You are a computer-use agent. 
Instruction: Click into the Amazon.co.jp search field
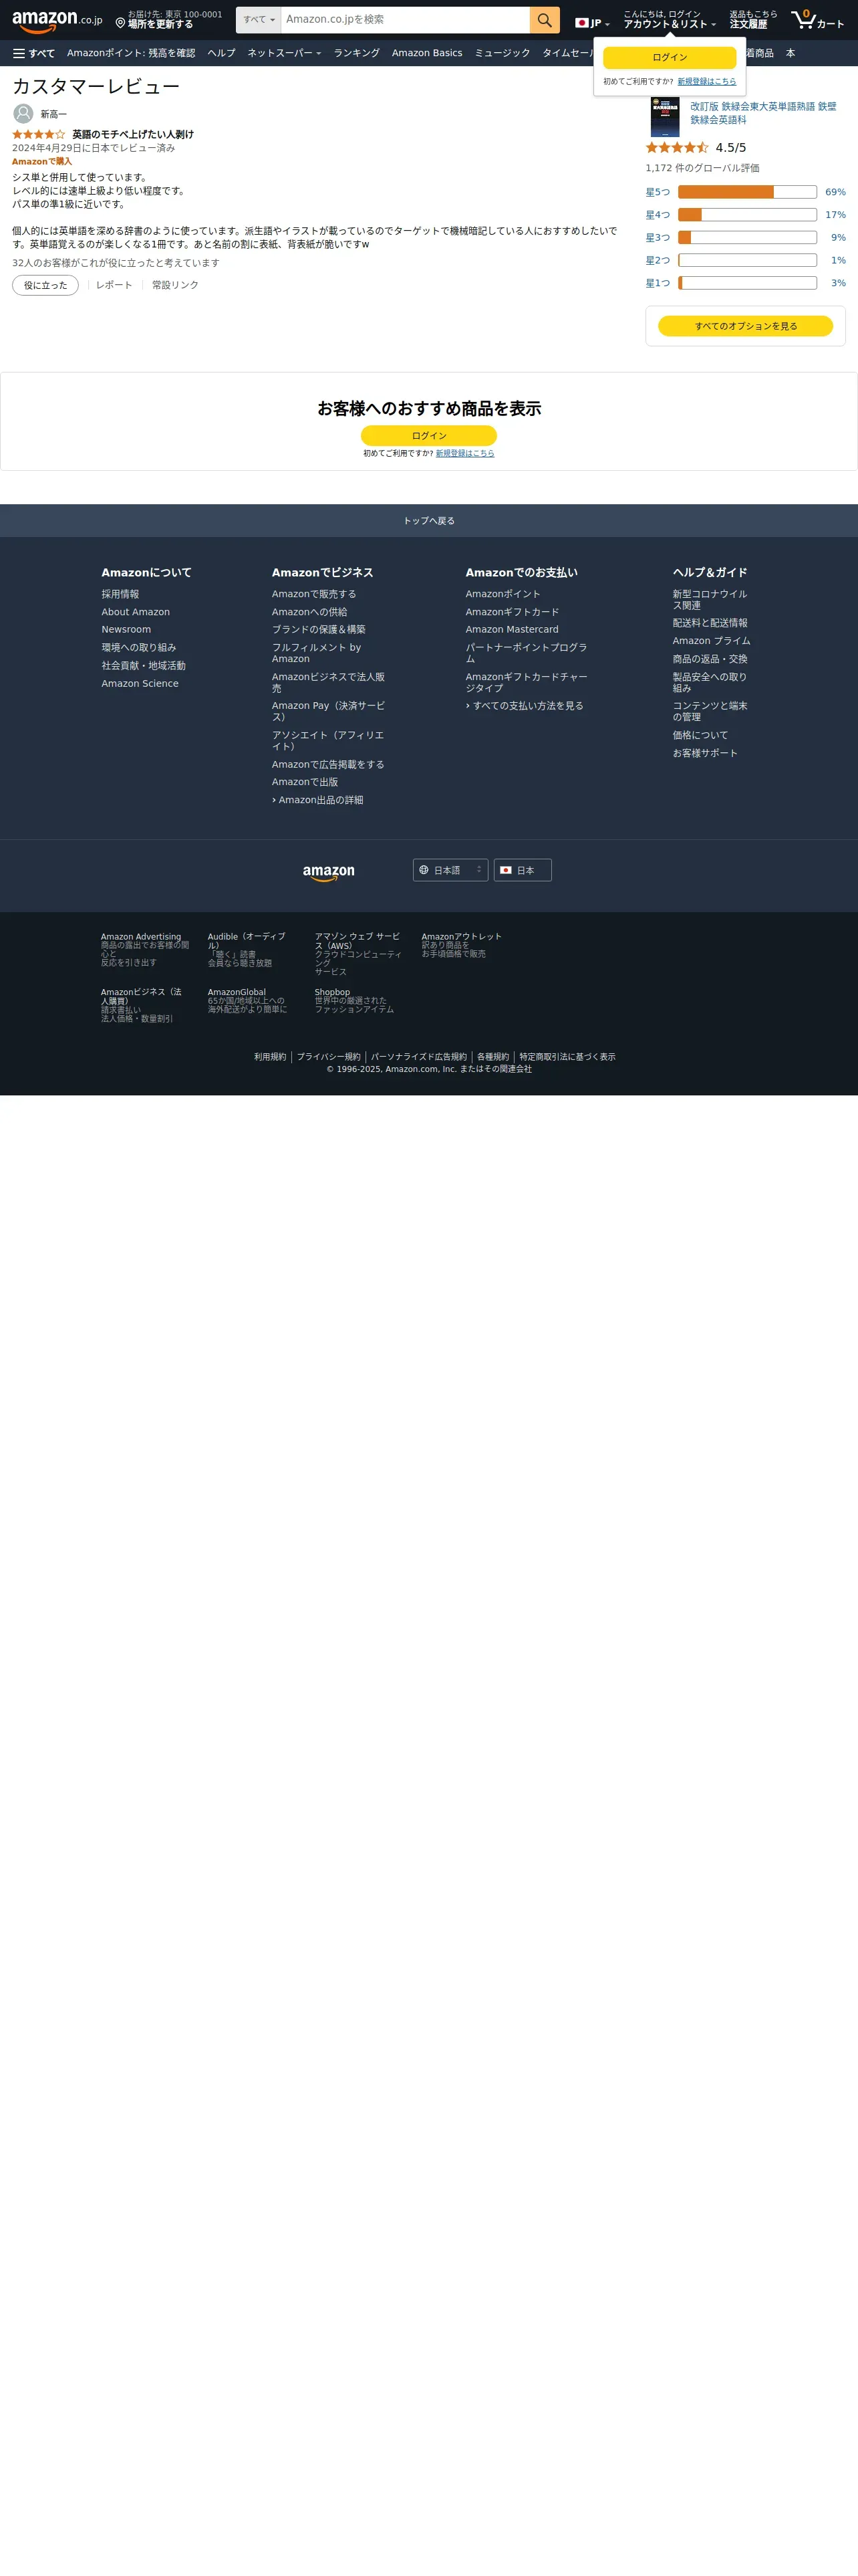[406, 20]
